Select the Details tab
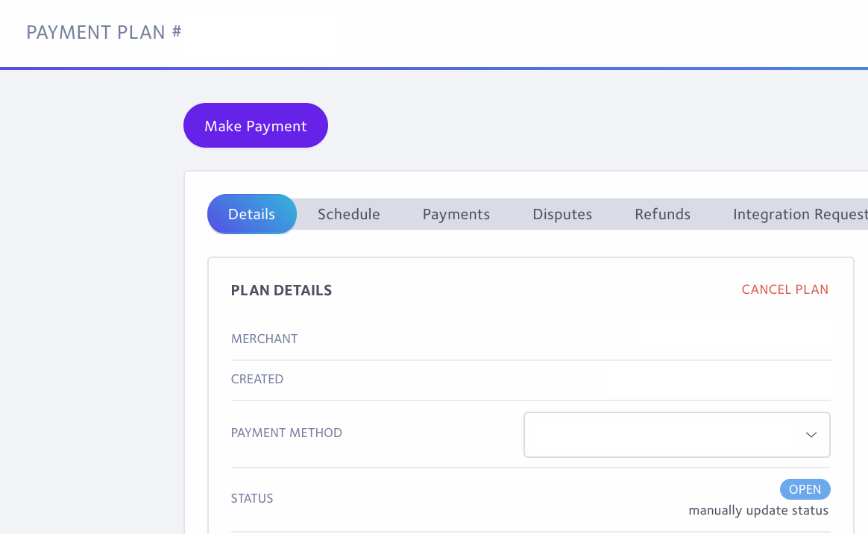Image resolution: width=868 pixels, height=534 pixels. 251,214
